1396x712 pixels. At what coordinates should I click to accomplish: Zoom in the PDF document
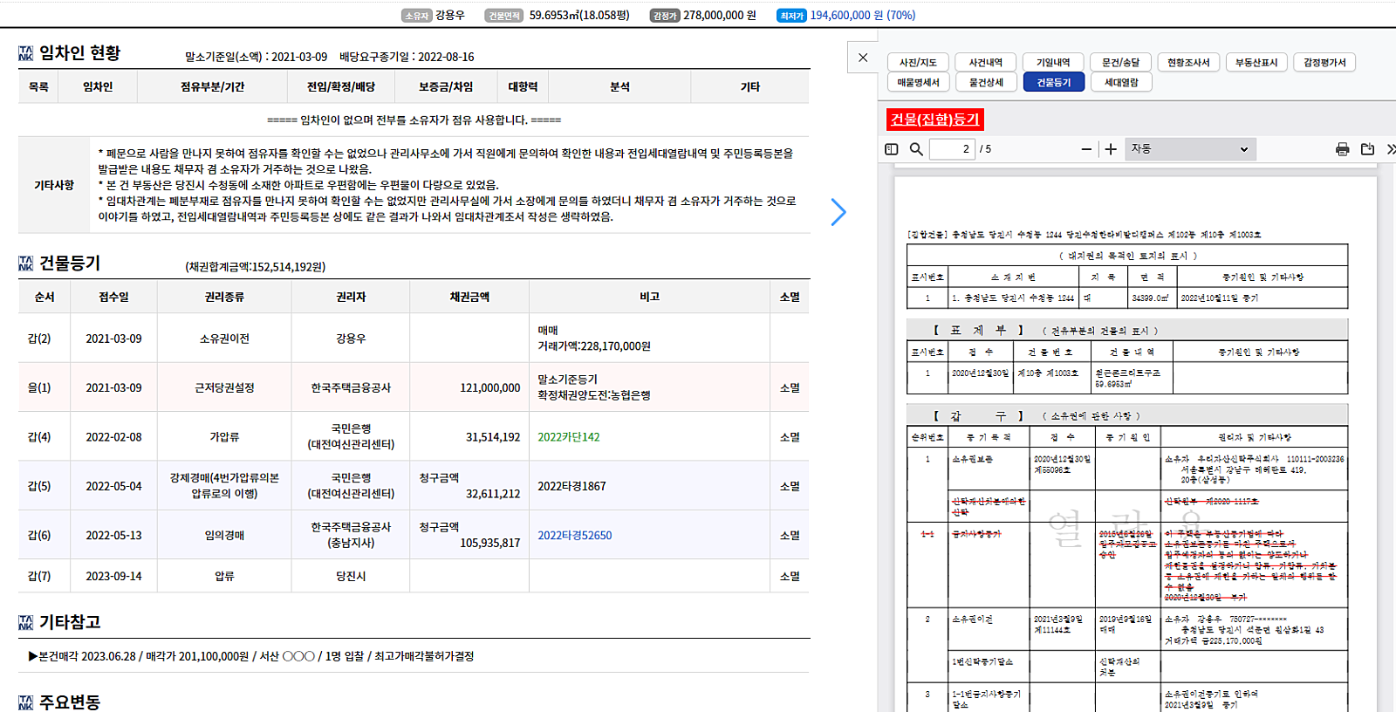point(1111,149)
